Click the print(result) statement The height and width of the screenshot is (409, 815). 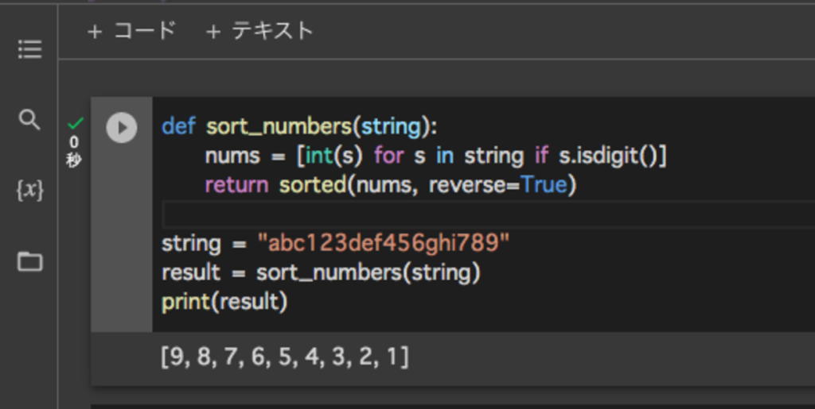(224, 302)
